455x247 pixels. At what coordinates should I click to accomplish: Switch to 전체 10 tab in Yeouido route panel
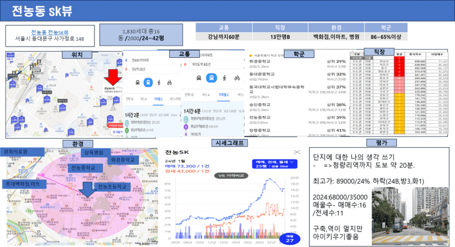(189, 95)
